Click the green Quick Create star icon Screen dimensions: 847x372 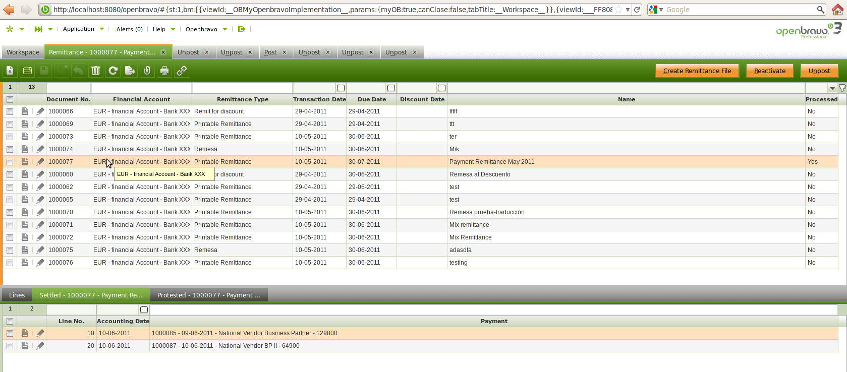tap(10, 29)
